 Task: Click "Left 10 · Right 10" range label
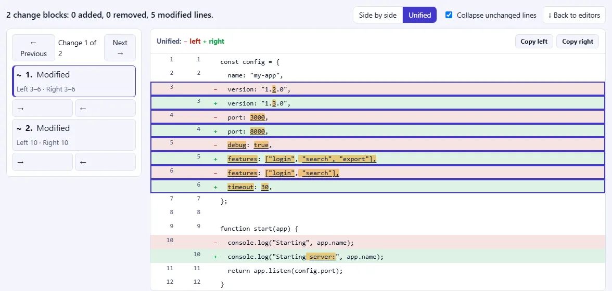click(x=42, y=142)
